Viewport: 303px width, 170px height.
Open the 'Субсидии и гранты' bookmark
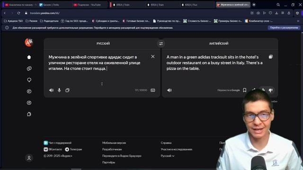point(106,21)
